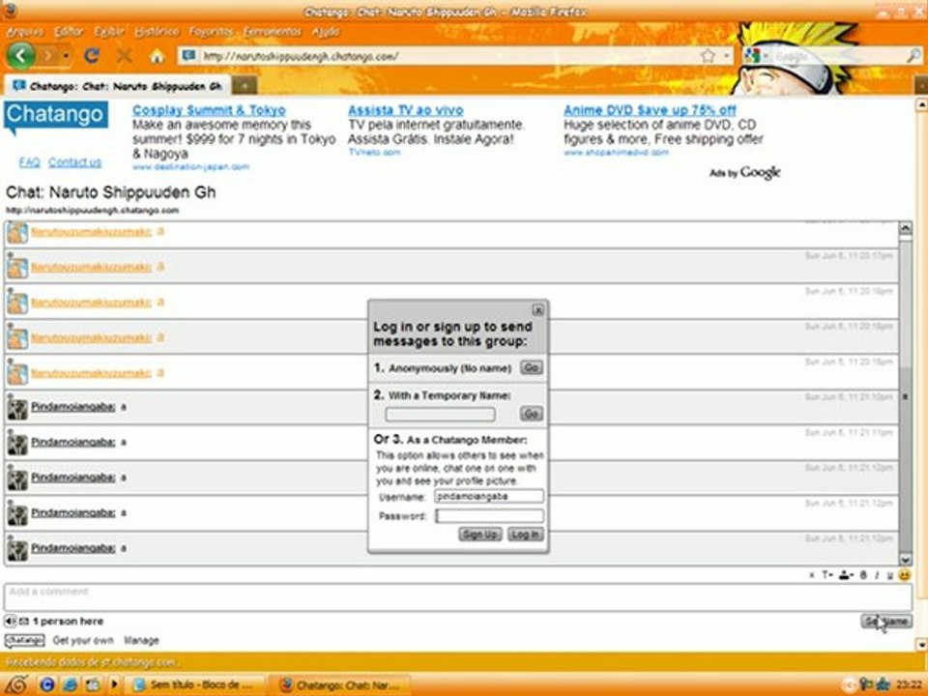The image size is (928, 696).
Task: Click Narutouzumakiuzumaki name in top message
Action: pyautogui.click(x=91, y=232)
